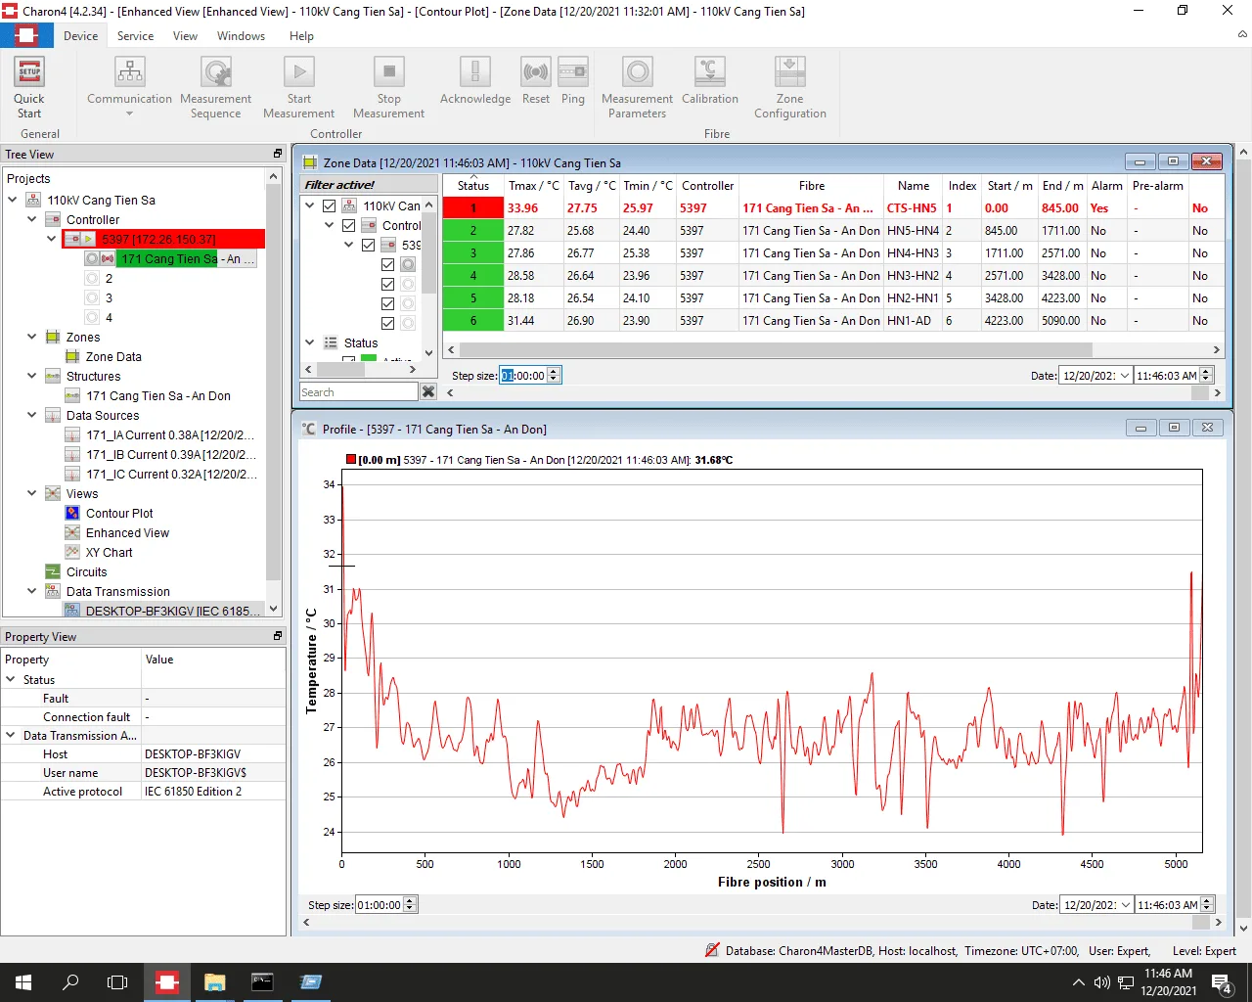
Task: Select row 1 red status cell
Action: coord(473,208)
